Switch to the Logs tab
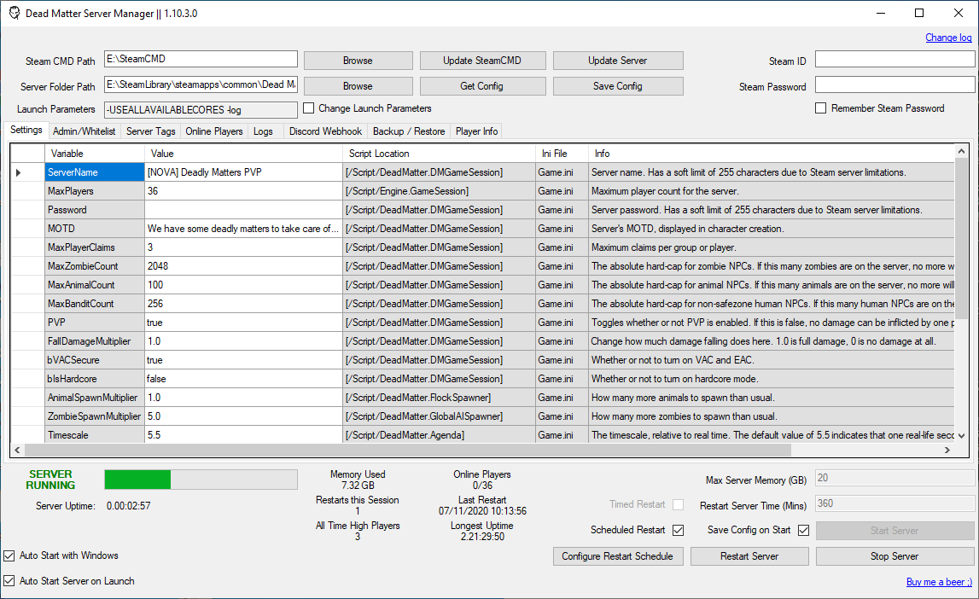The image size is (979, 599). (263, 131)
